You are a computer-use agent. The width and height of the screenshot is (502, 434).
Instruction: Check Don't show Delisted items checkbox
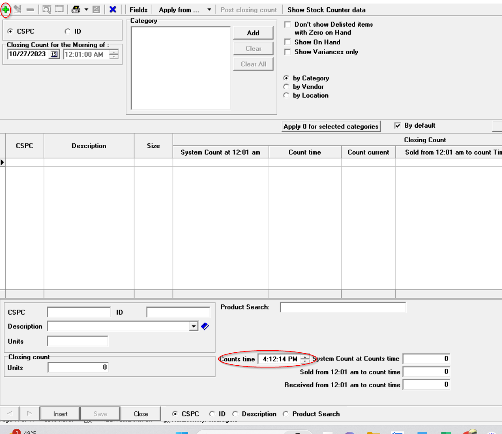pyautogui.click(x=287, y=24)
